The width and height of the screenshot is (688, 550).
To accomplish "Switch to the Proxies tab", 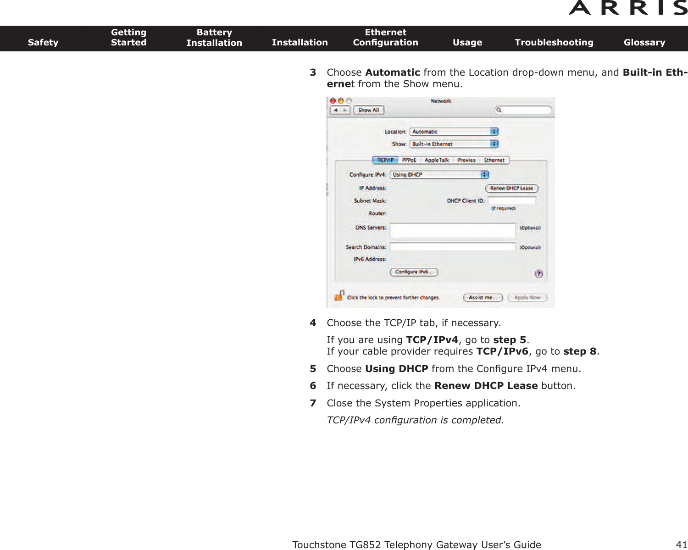I will pos(466,160).
